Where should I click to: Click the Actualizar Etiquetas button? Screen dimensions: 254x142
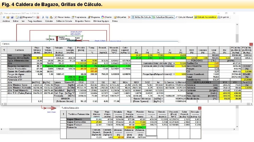click(163, 17)
